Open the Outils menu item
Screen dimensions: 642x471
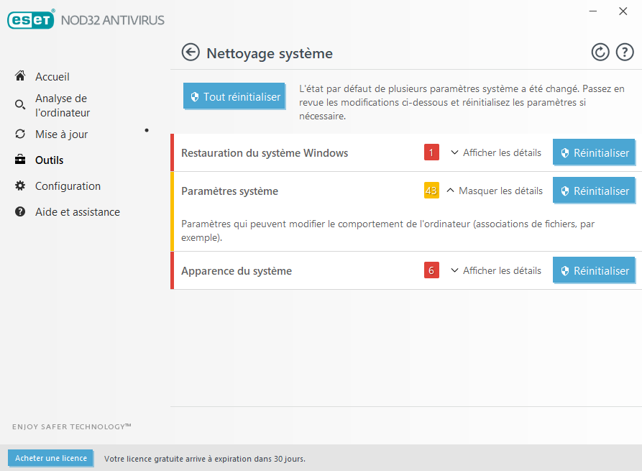50,160
